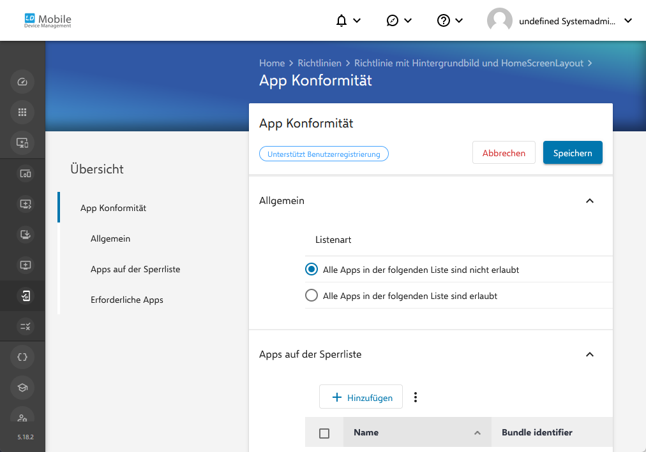Check the select-all checkbox in table header
The width and height of the screenshot is (646, 452).
pos(324,433)
